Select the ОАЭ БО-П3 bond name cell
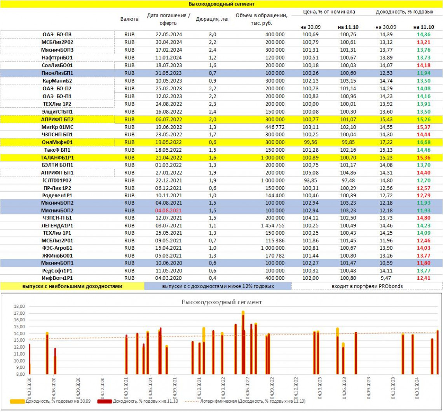 point(58,35)
